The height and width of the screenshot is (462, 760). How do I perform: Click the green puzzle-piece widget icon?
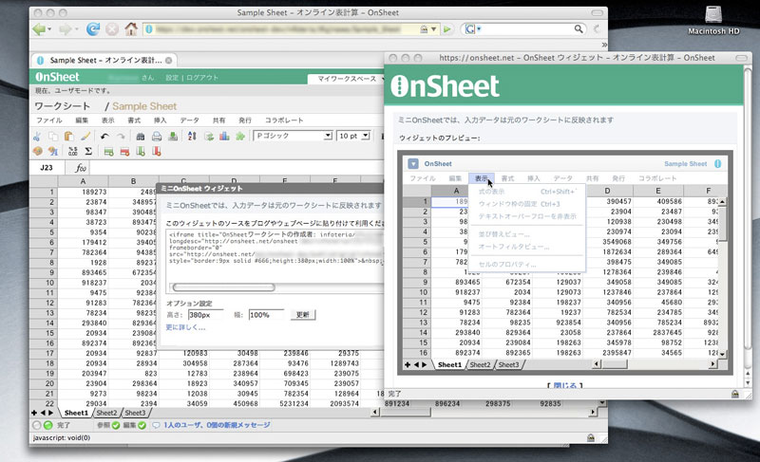pos(240,137)
